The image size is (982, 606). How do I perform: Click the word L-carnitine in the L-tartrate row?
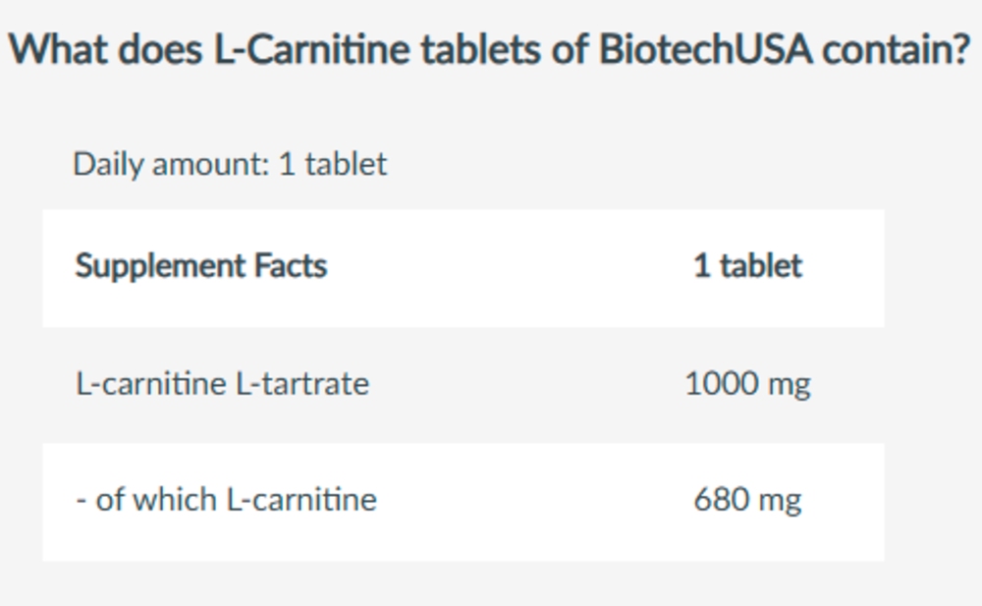pos(150,383)
